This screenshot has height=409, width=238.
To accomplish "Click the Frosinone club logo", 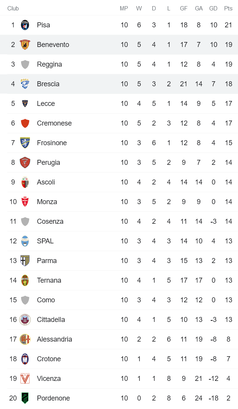I will 25,143.
